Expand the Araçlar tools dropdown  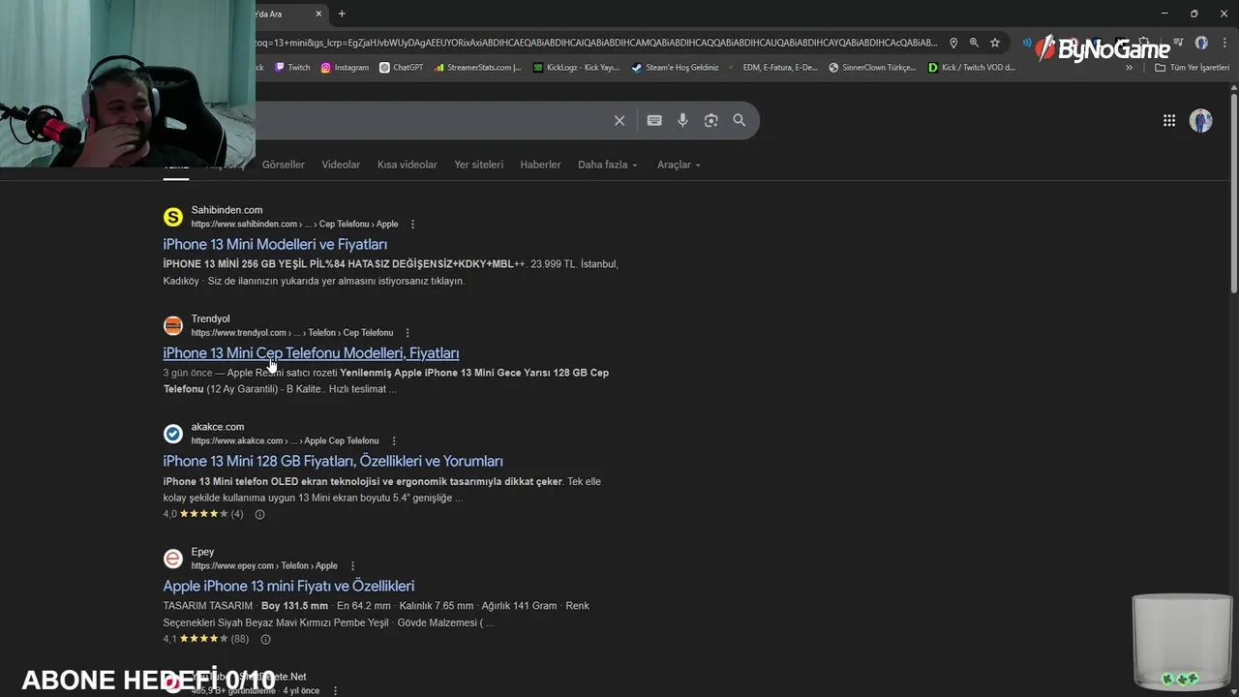(x=679, y=165)
